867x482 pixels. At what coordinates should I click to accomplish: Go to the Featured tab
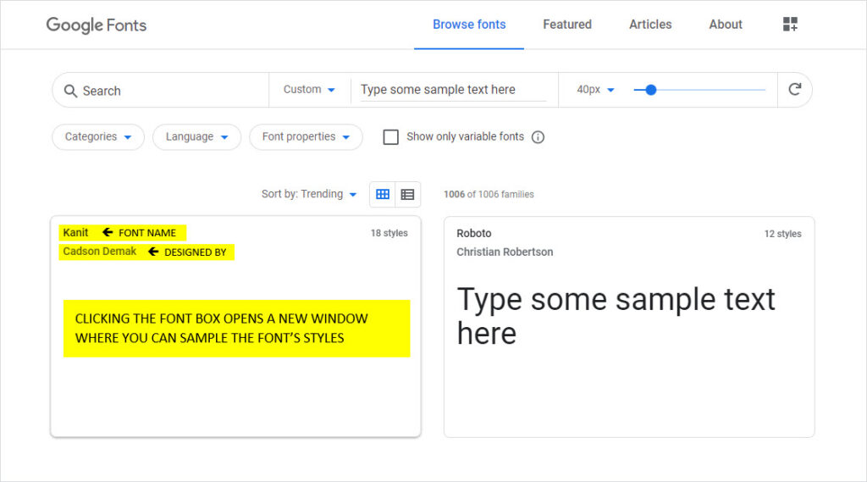click(x=567, y=25)
